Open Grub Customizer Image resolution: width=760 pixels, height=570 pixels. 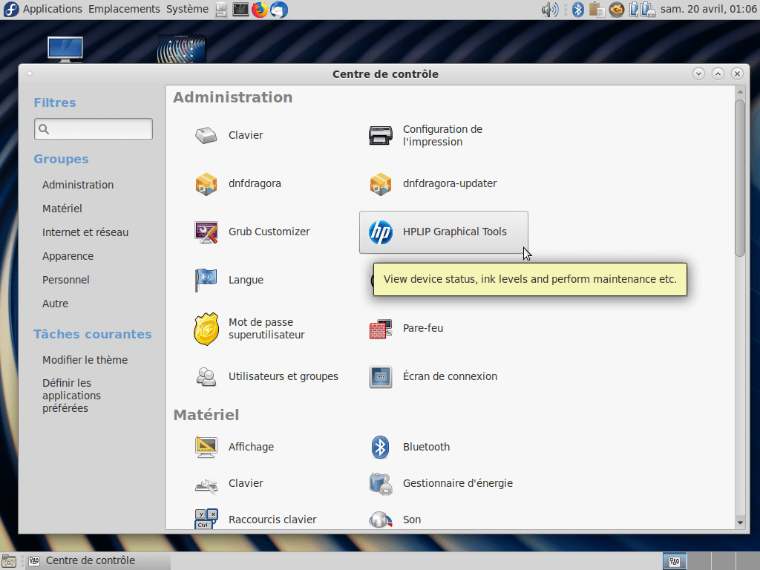(252, 232)
